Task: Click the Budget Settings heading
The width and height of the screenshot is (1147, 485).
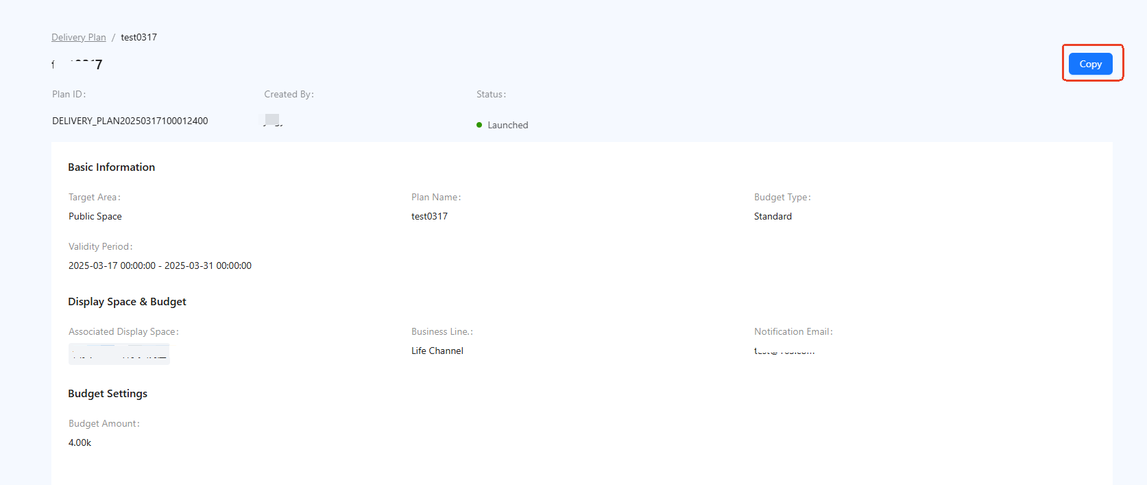Action: click(x=108, y=393)
